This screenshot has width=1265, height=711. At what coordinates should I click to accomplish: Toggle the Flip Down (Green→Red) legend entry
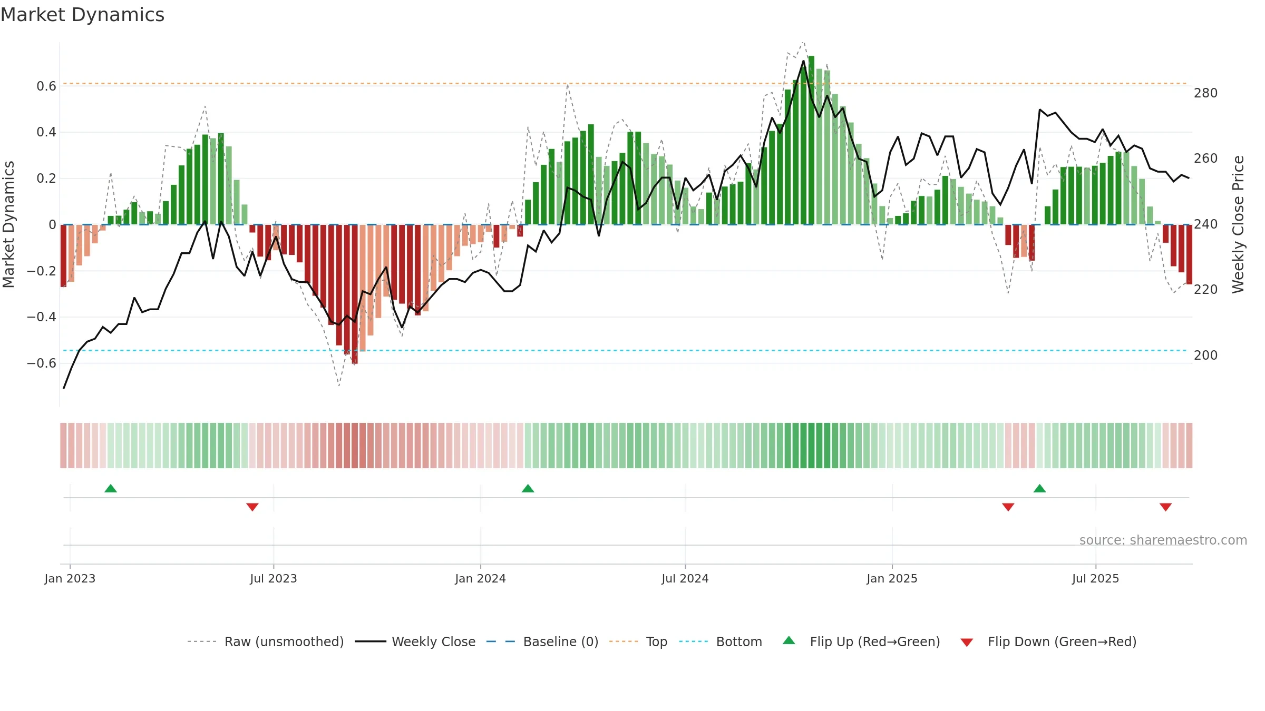pos(1048,641)
